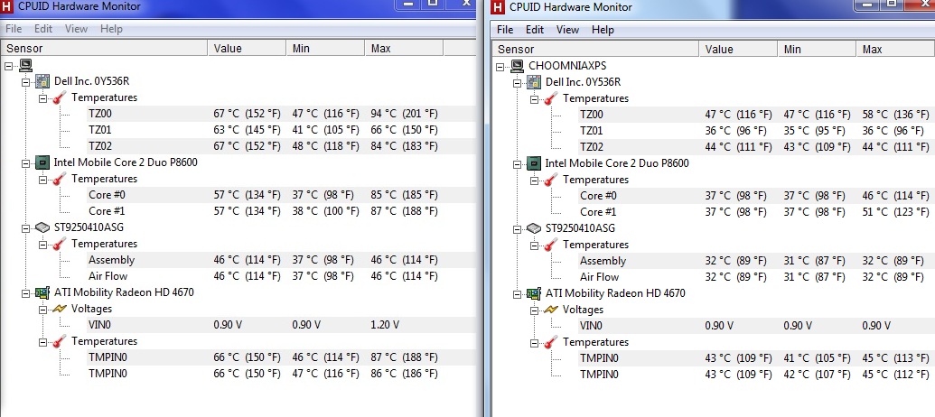The height and width of the screenshot is (417, 935).
Task: Click 1.20 V max value in left window
Action: tap(385, 325)
